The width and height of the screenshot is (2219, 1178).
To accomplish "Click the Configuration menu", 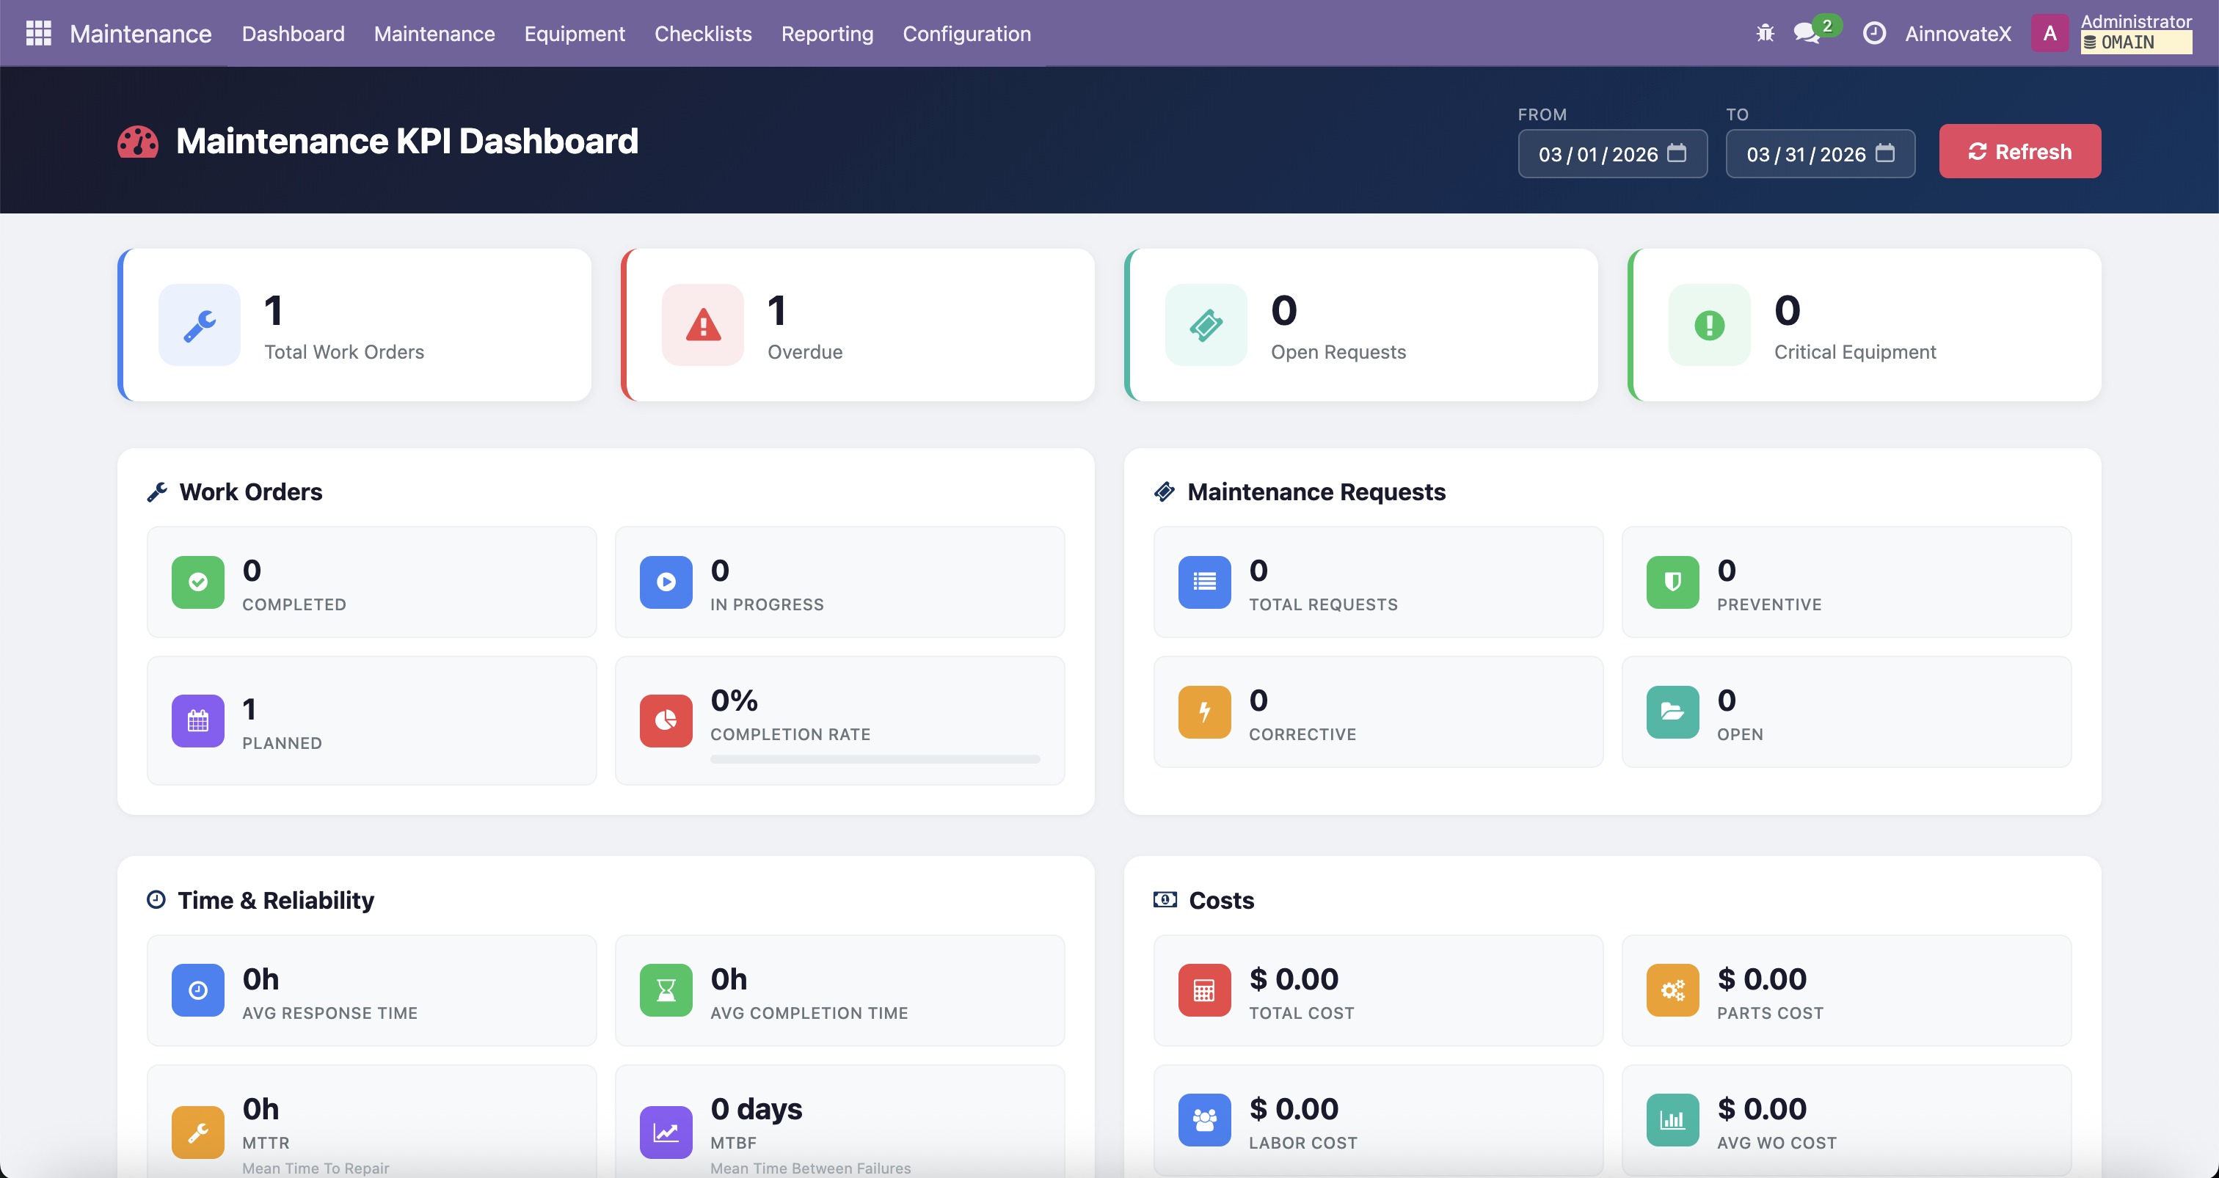I will tap(966, 34).
